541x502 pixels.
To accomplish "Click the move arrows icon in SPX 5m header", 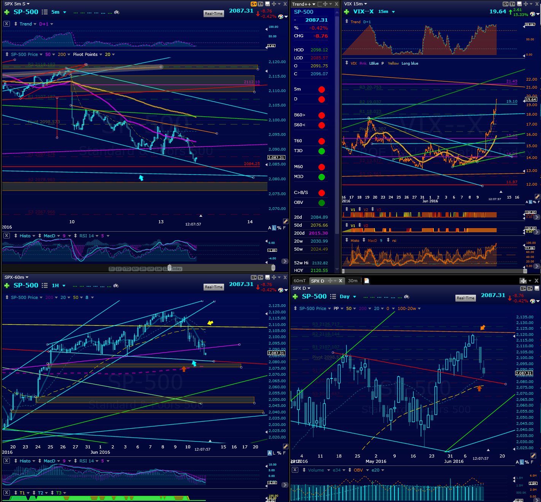I will click(x=274, y=4).
